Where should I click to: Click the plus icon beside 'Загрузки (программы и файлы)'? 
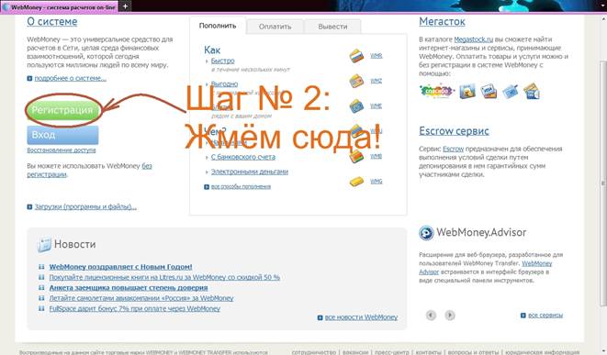pyautogui.click(x=29, y=207)
